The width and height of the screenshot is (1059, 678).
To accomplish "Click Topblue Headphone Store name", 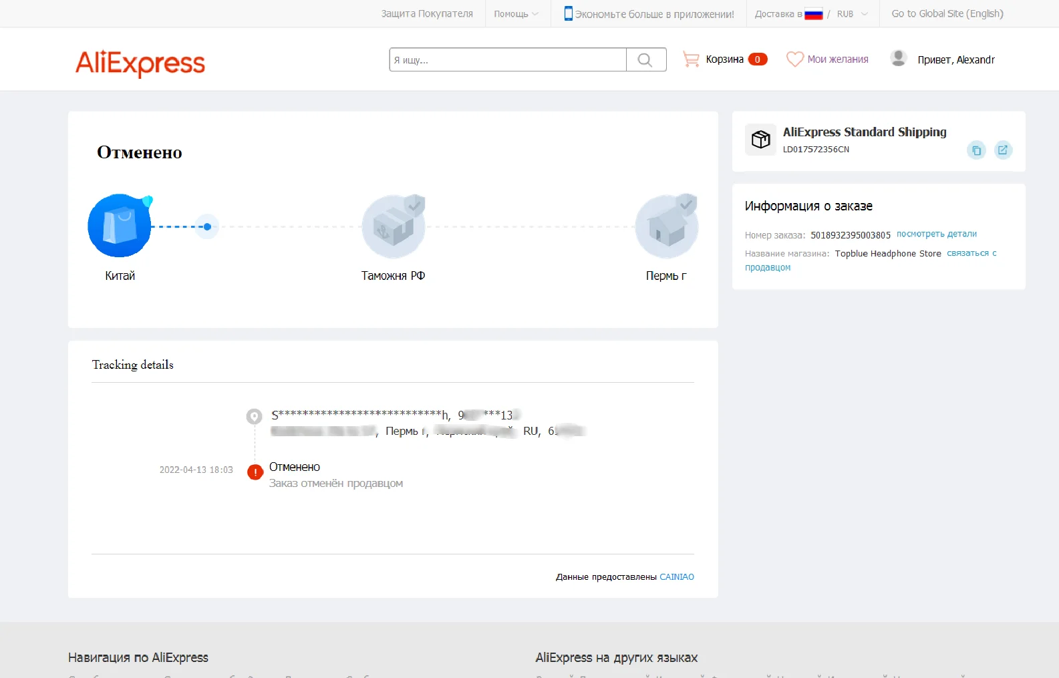I will [888, 254].
